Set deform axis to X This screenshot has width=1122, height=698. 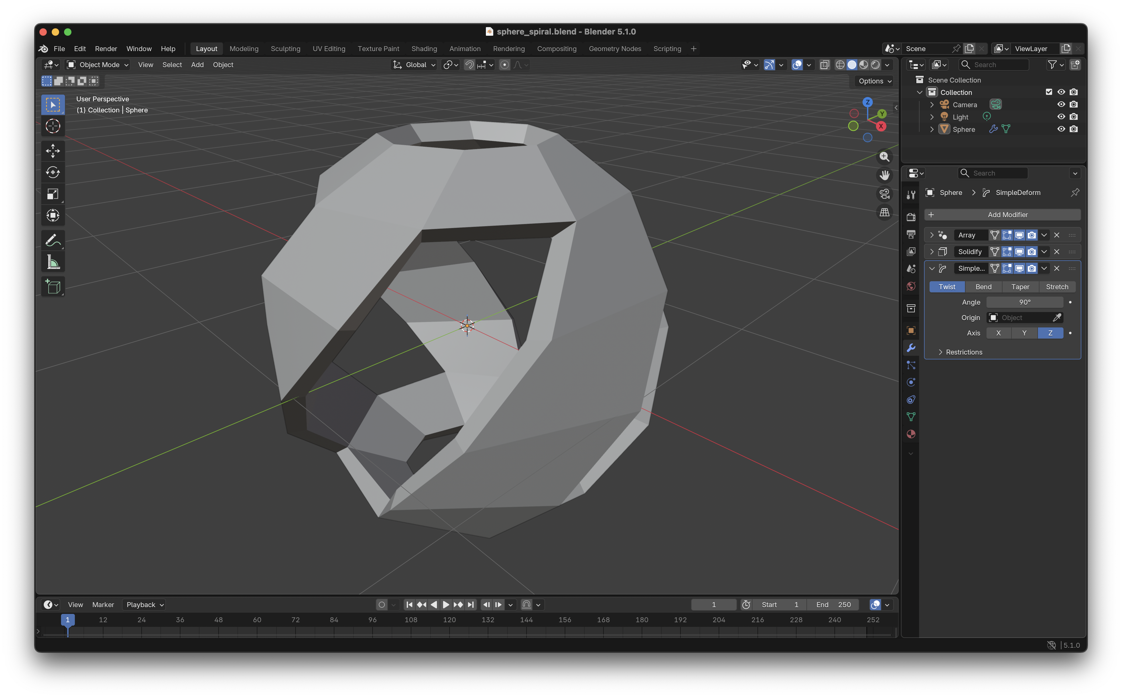[x=998, y=333]
